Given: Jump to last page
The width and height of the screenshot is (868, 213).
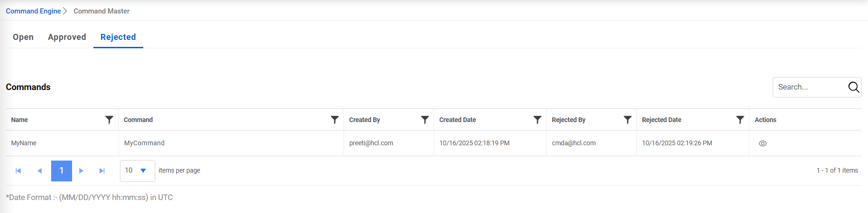Looking at the screenshot, I should point(102,171).
